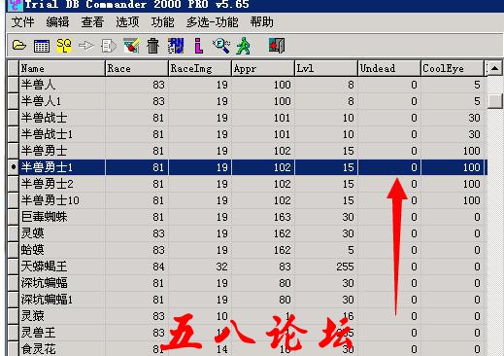Click the magenta info icon
This screenshot has height=356, width=504.
199,46
